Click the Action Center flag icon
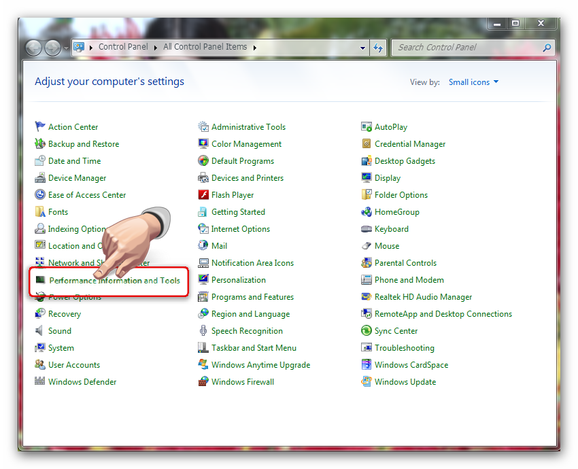 (40, 126)
